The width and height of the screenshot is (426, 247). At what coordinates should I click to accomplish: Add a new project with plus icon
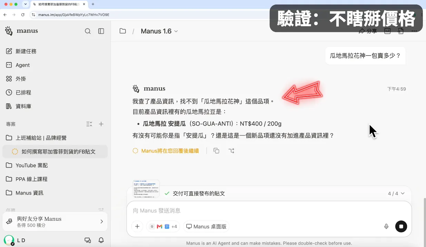[101, 124]
